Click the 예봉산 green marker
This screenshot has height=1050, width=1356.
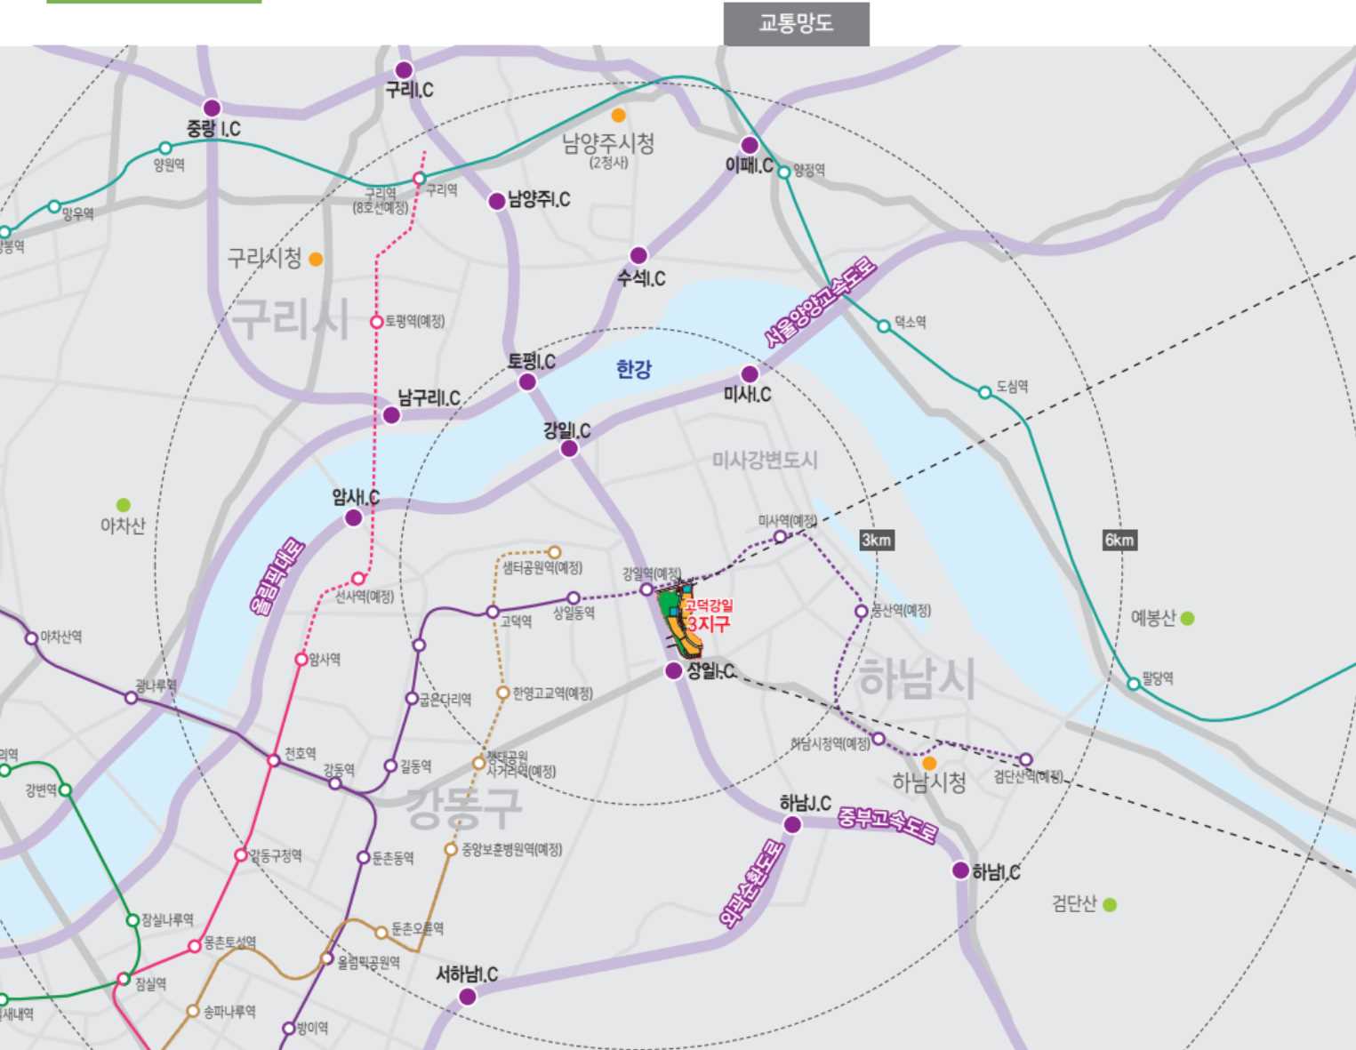1187,618
